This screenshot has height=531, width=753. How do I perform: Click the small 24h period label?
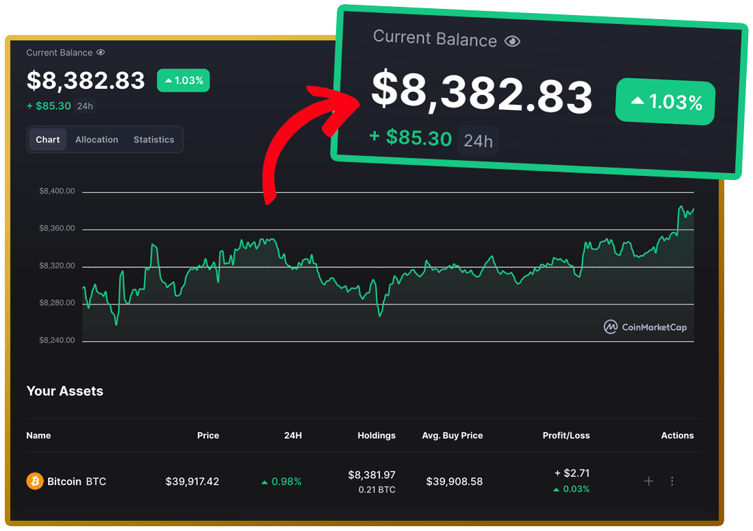pyautogui.click(x=85, y=106)
